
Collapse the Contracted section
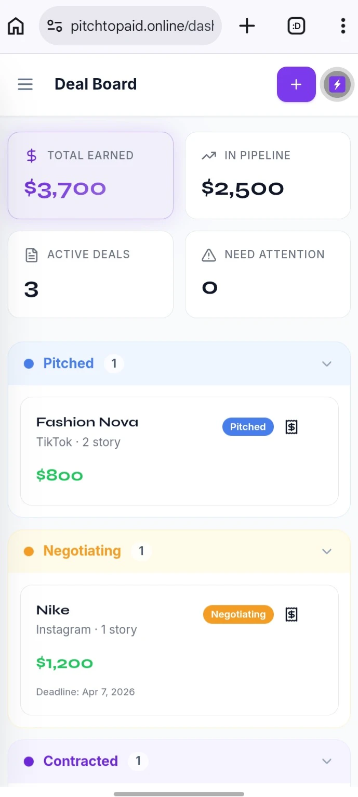pos(326,762)
